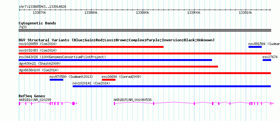Open the nsv1031083 (Coe2014) label
Image resolution: width=280 pixels, height=121 pixels.
(x=38, y=50)
